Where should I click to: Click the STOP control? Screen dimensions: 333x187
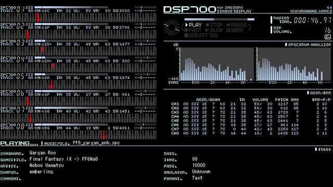pyautogui.click(x=214, y=25)
